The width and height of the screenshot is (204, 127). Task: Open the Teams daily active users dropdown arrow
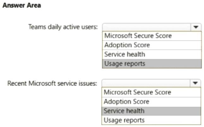(196, 27)
